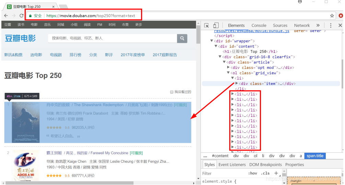Click the Douban search magnifier button
345x185 pixels.
coord(182,38)
